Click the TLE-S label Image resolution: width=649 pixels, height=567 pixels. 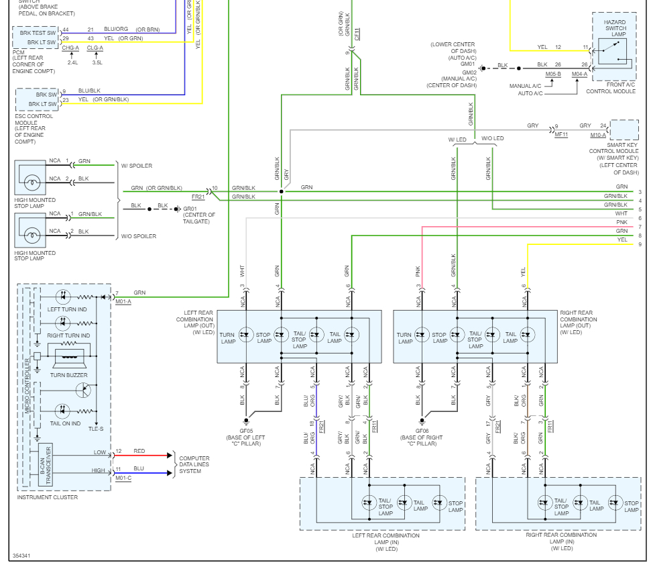pos(96,429)
